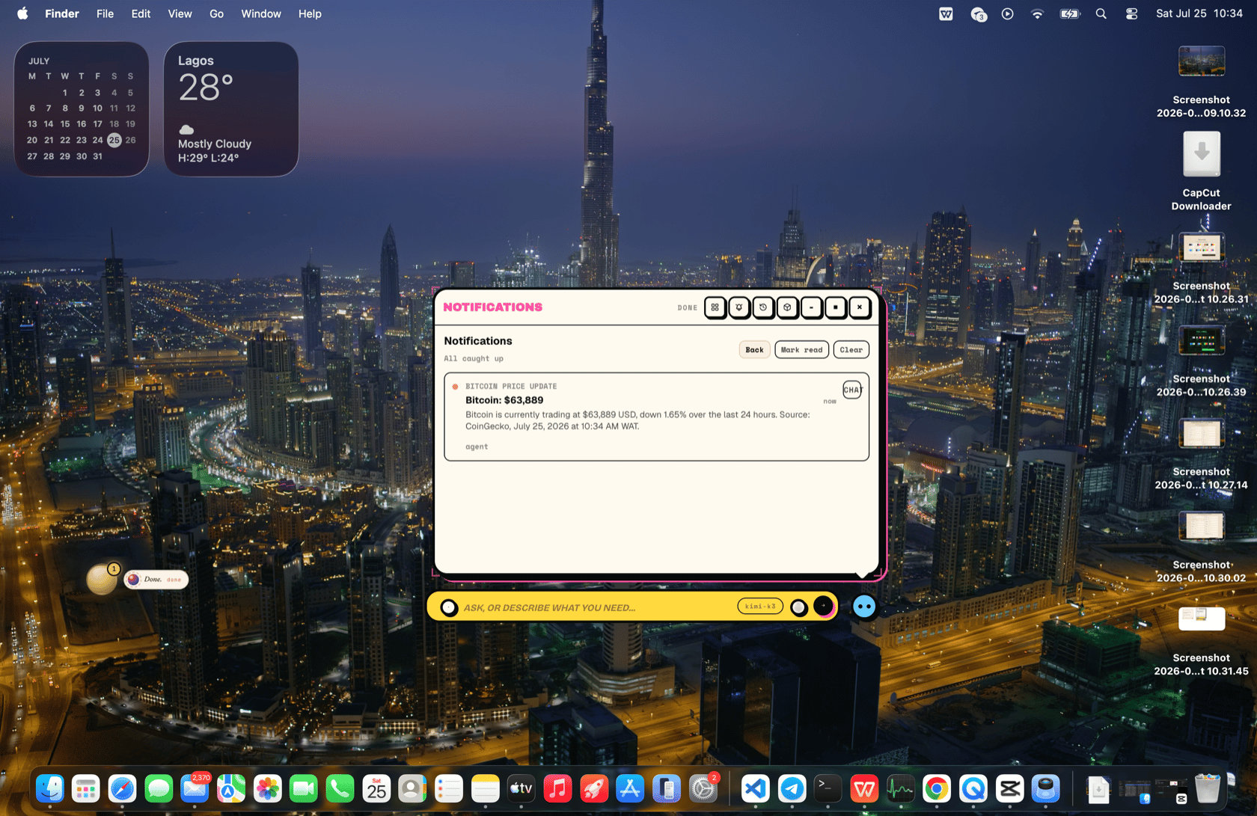Click the blue face assistant icon
Screen dimensions: 1257x816
click(864, 607)
